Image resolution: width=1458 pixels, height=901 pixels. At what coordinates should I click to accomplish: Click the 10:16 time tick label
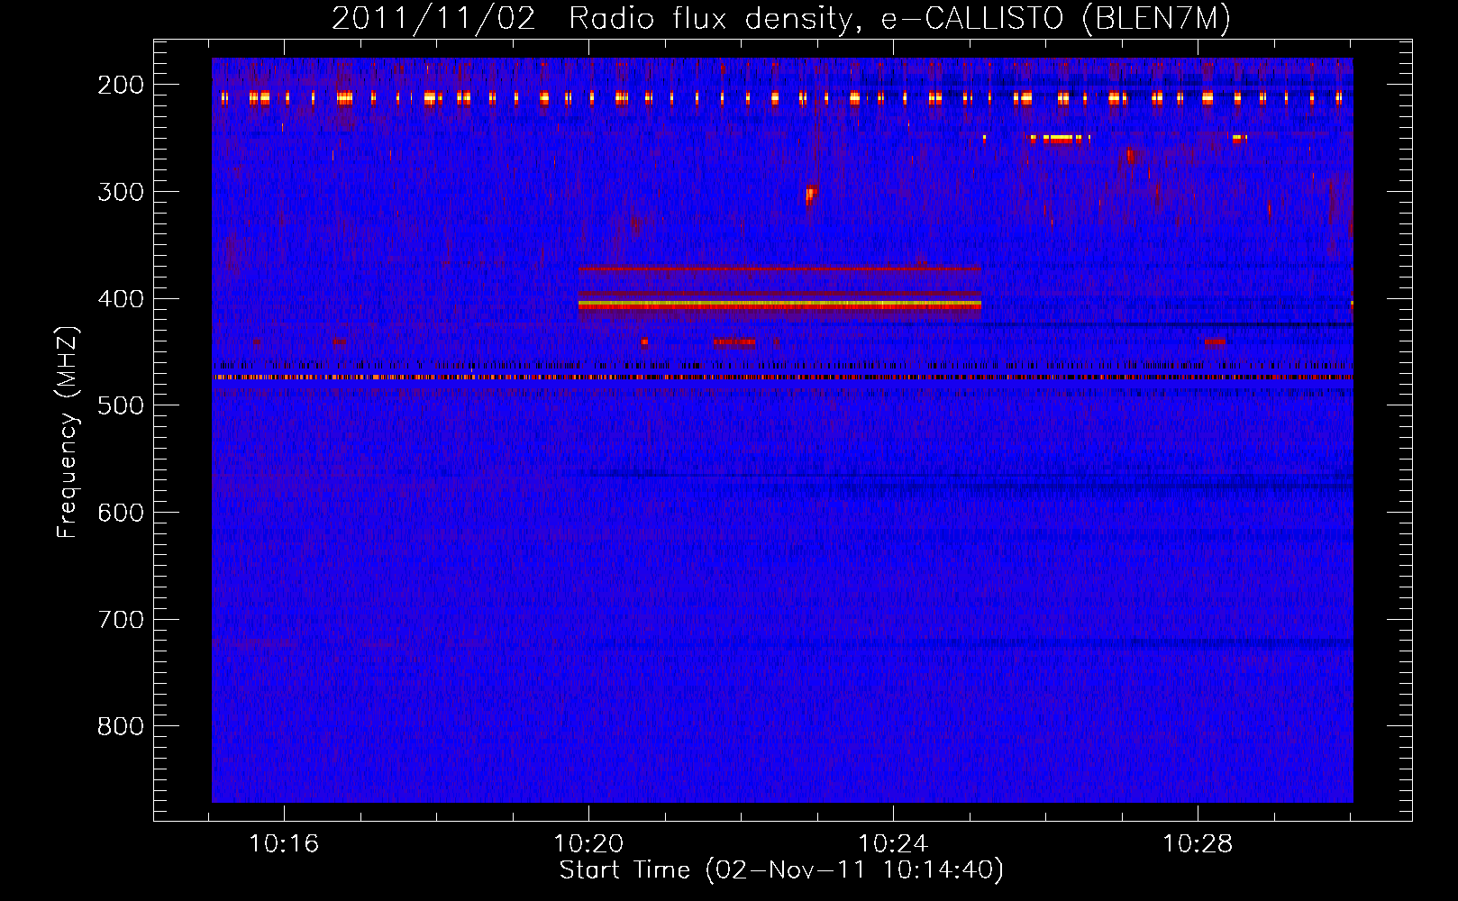click(284, 844)
